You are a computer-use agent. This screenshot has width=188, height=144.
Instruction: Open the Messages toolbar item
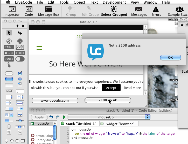(139, 11)
